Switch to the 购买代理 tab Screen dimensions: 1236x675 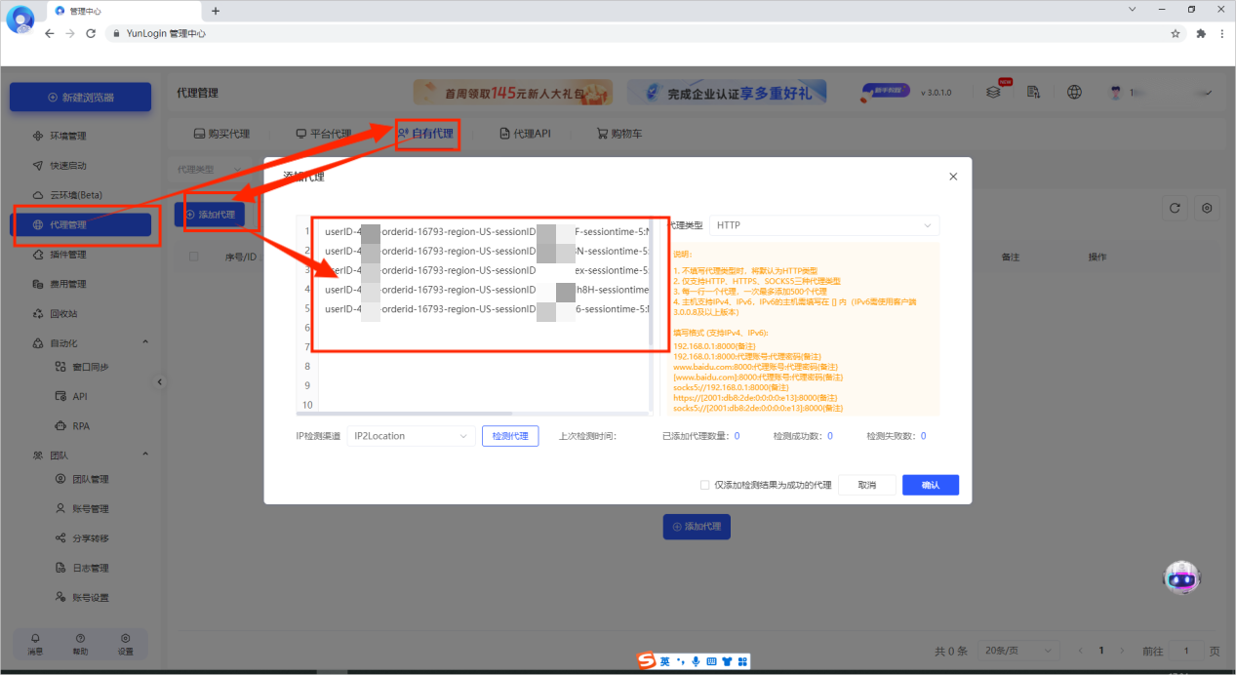(x=221, y=134)
